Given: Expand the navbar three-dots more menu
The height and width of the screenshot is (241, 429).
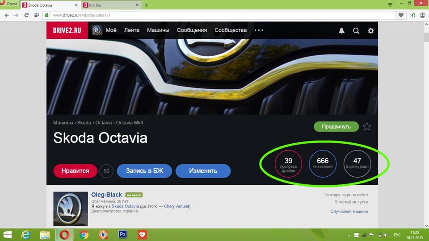Looking at the screenshot, I should (259, 30).
